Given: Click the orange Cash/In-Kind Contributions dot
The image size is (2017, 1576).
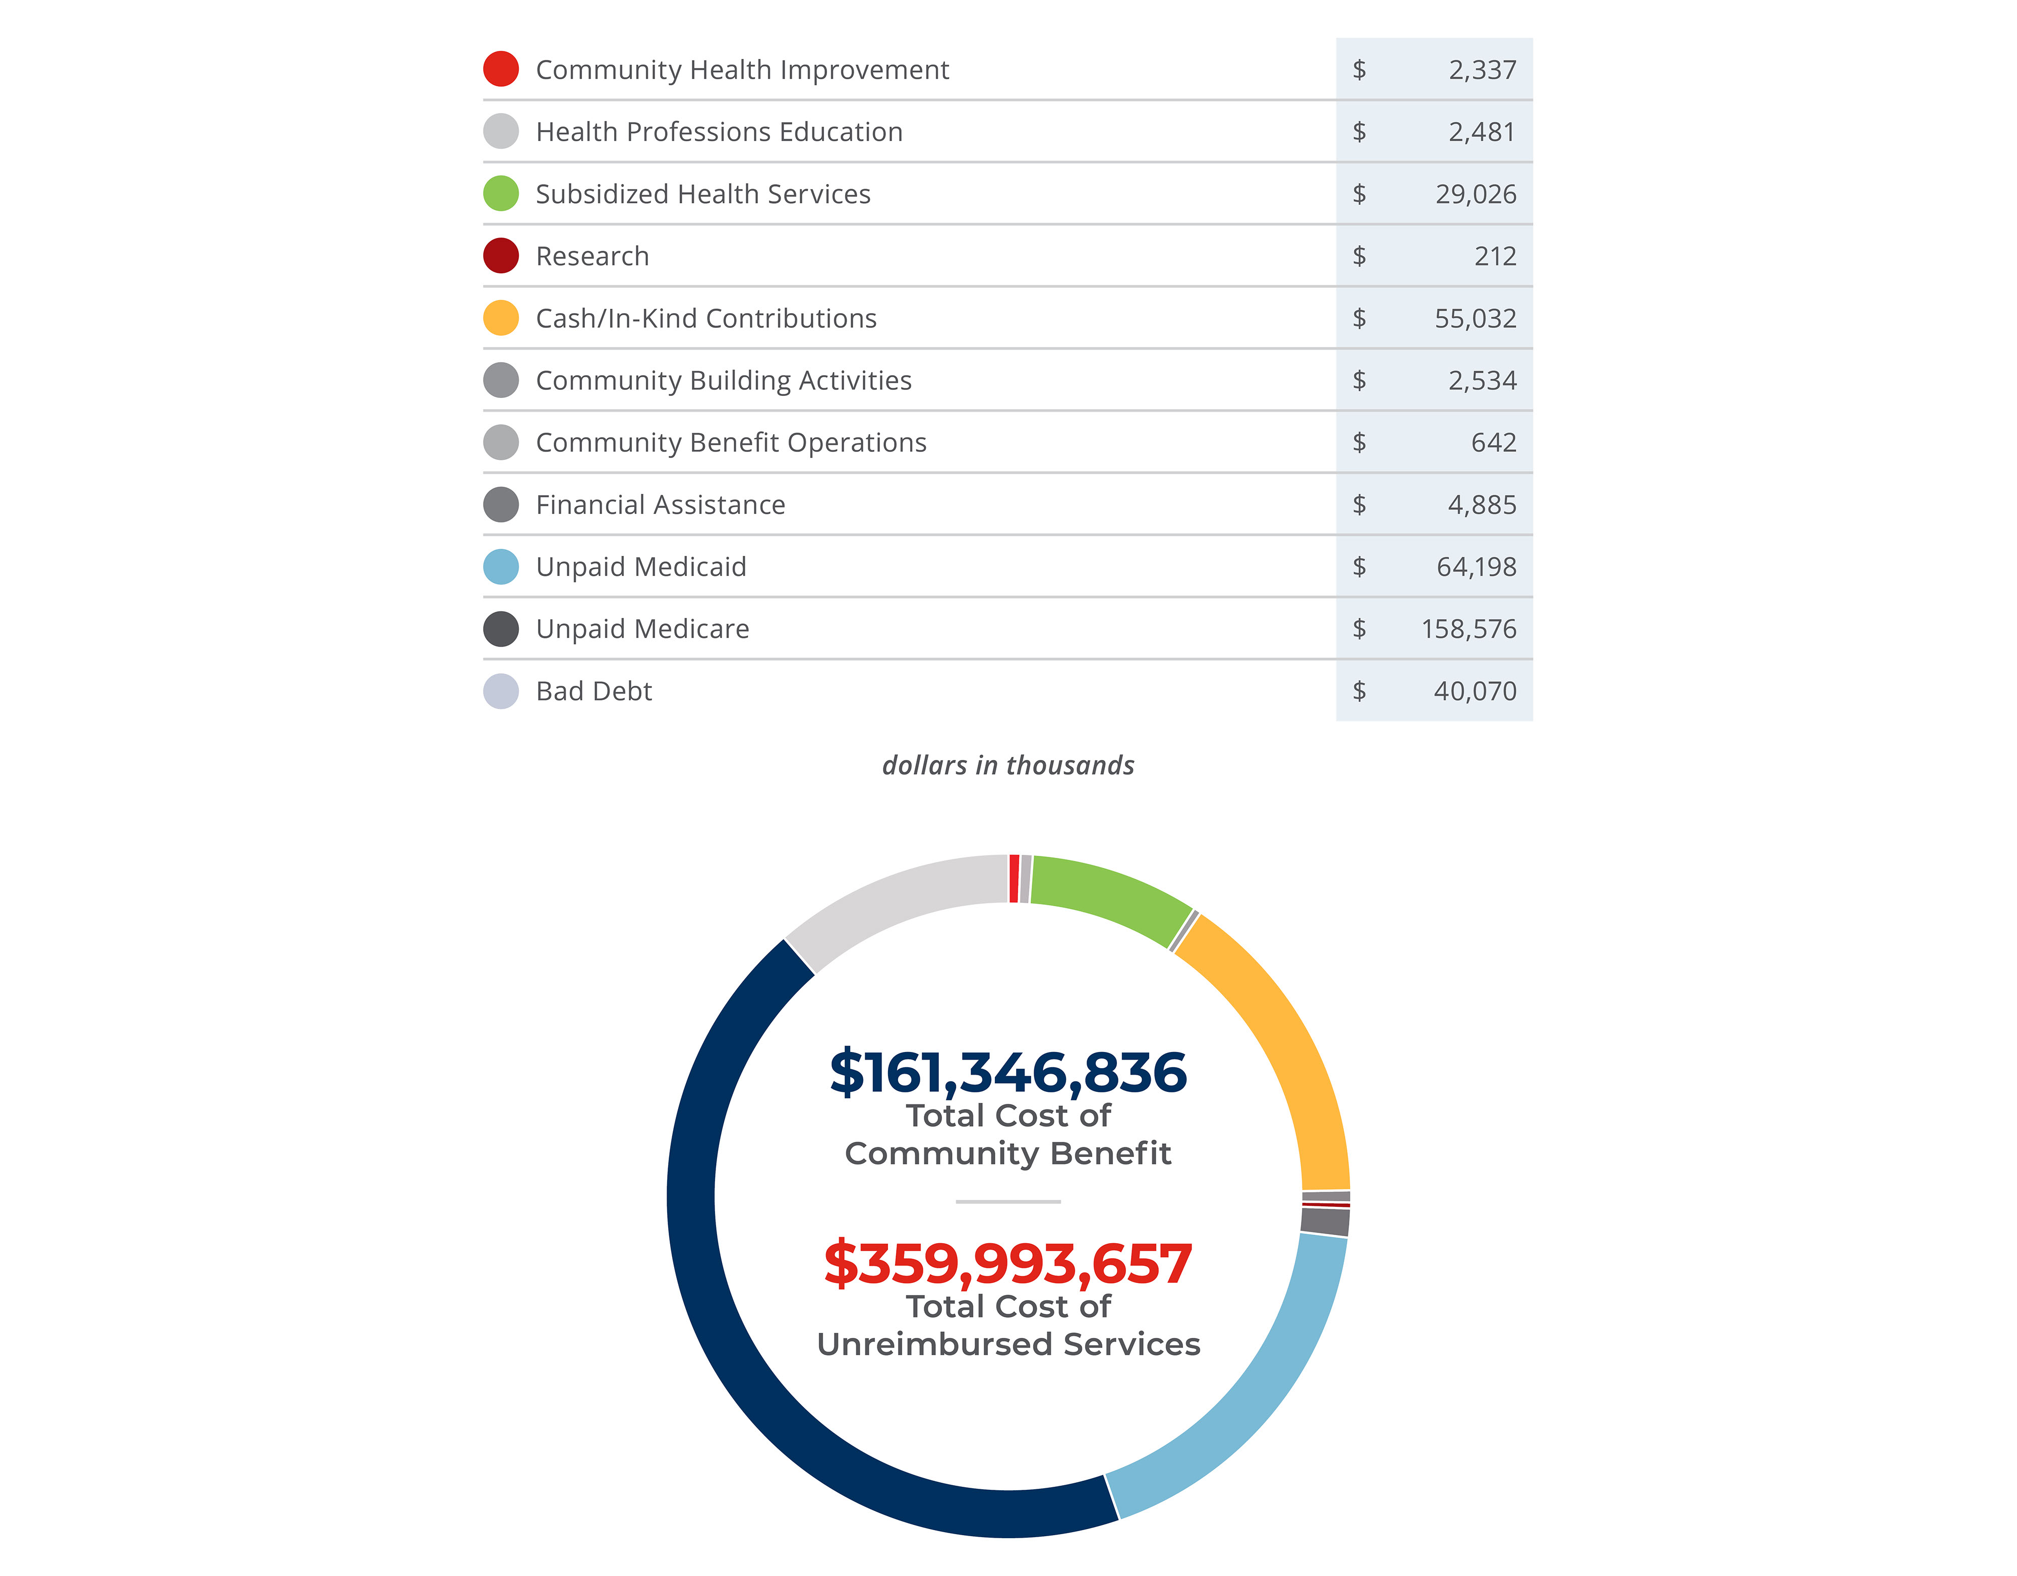Looking at the screenshot, I should (x=501, y=318).
